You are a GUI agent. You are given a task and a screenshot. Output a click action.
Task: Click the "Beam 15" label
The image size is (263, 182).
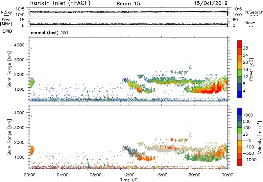(x=128, y=4)
